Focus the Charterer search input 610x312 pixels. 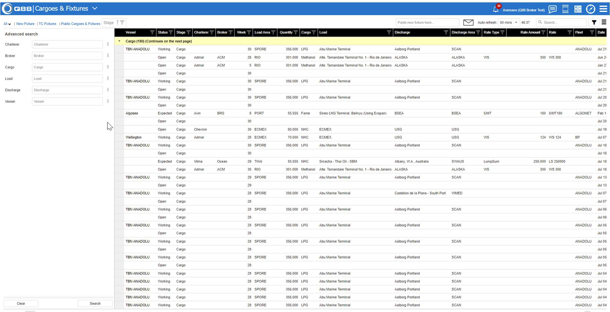67,44
